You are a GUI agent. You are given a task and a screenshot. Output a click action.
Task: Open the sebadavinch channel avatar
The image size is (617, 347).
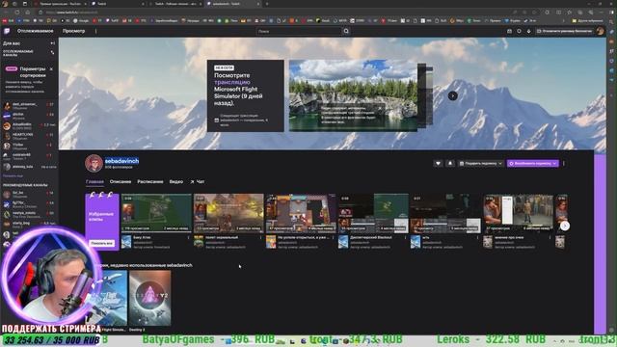click(94, 163)
